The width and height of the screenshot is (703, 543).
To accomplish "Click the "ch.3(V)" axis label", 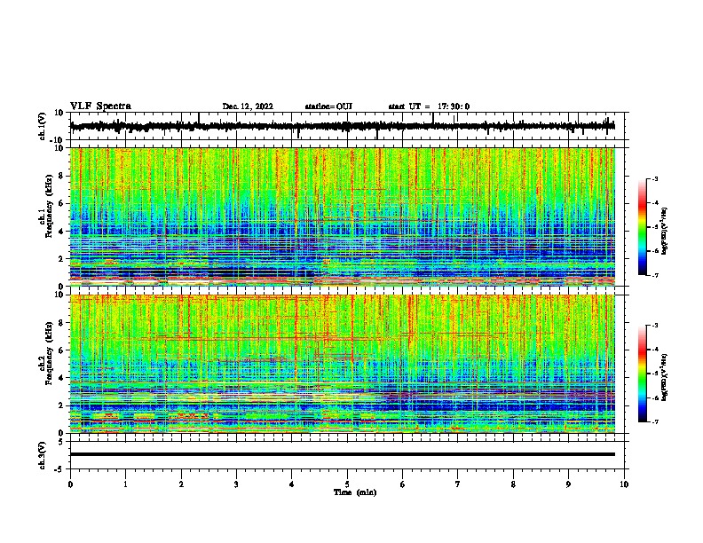I will point(43,455).
